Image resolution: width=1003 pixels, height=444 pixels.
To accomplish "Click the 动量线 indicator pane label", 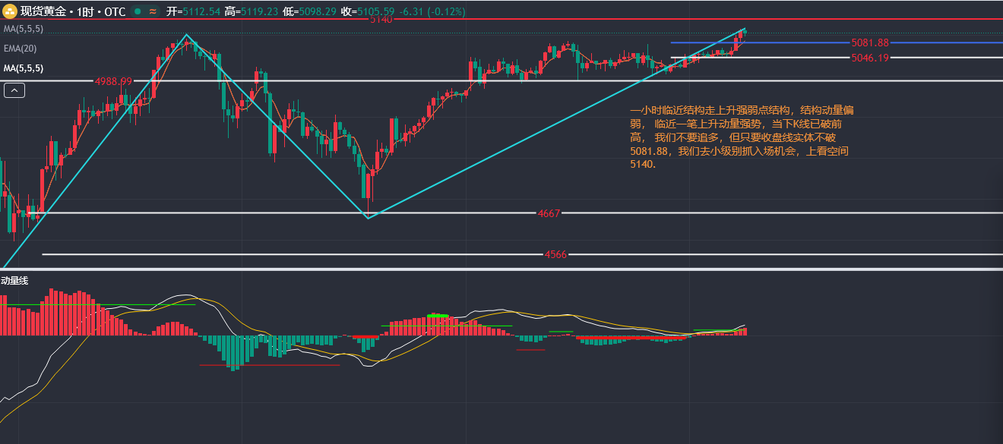I will [x=14, y=281].
